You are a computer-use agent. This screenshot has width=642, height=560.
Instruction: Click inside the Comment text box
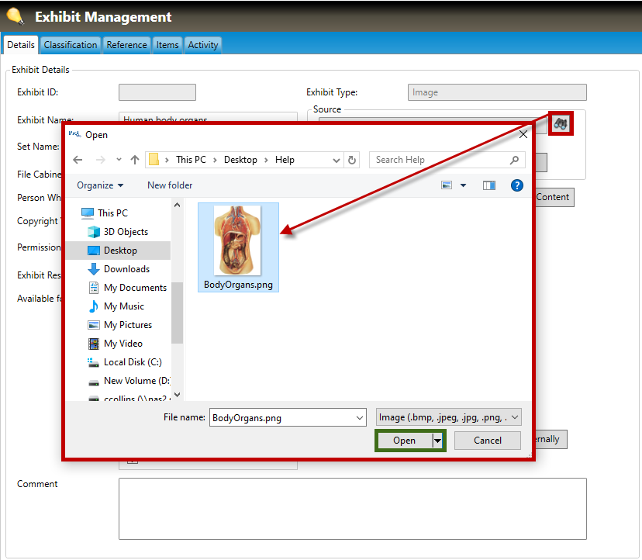(x=352, y=508)
